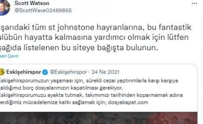Screen dimensions: 203x124
Task: Click the blue verified badge next to Eskişehirspor
Action: [x=45, y=72]
